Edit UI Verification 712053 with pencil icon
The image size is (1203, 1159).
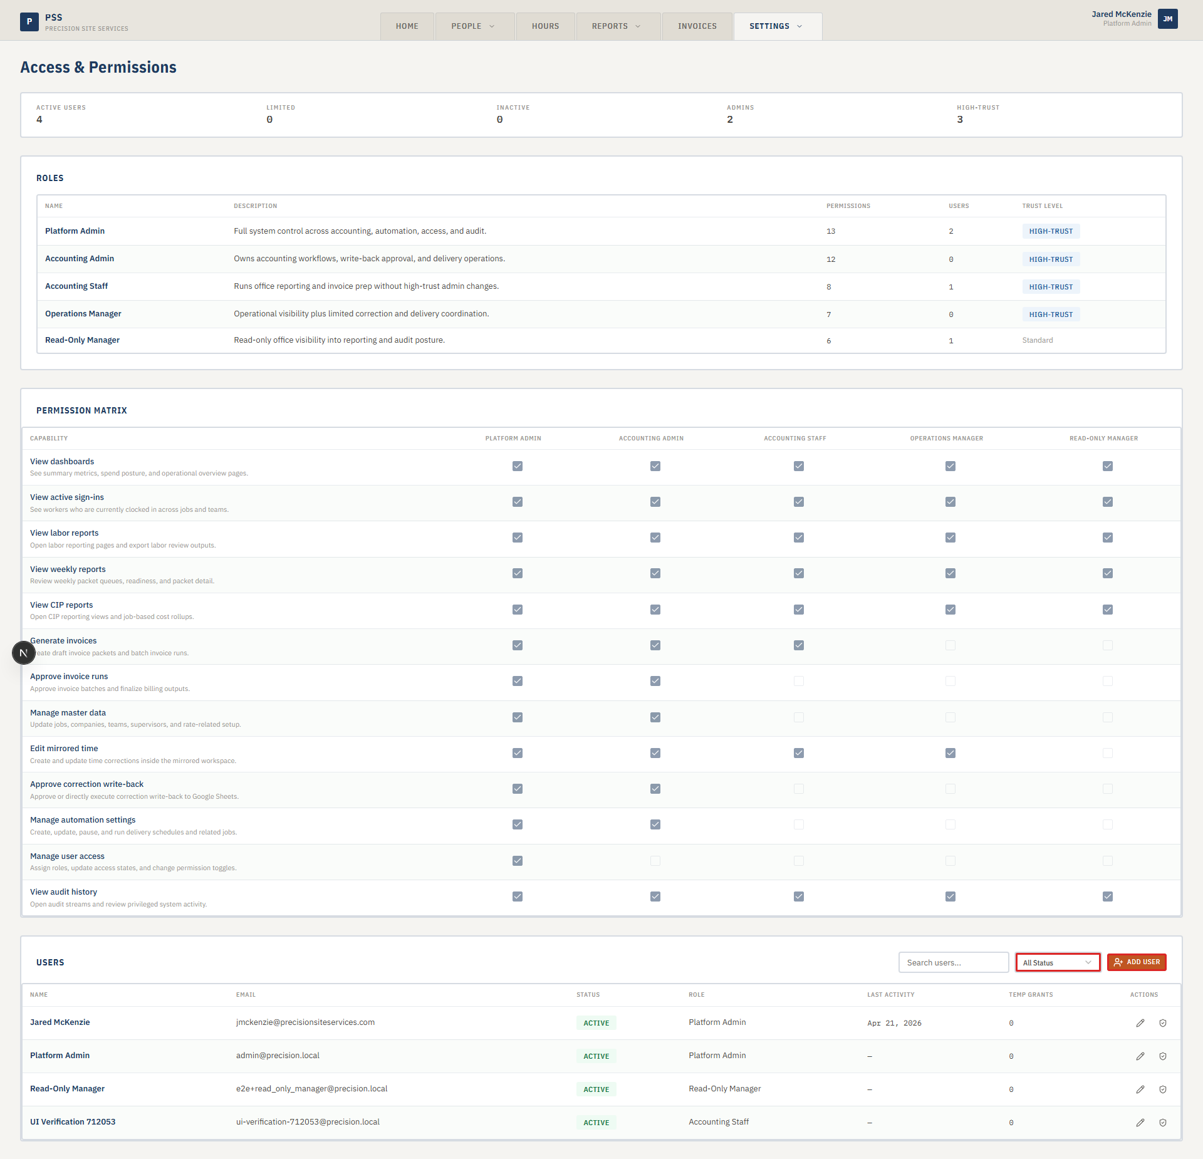[1140, 1123]
